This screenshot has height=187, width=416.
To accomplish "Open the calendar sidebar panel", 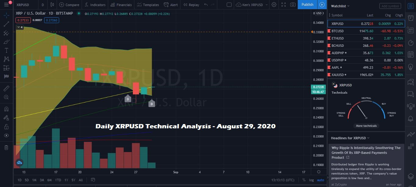I will [x=411, y=54].
